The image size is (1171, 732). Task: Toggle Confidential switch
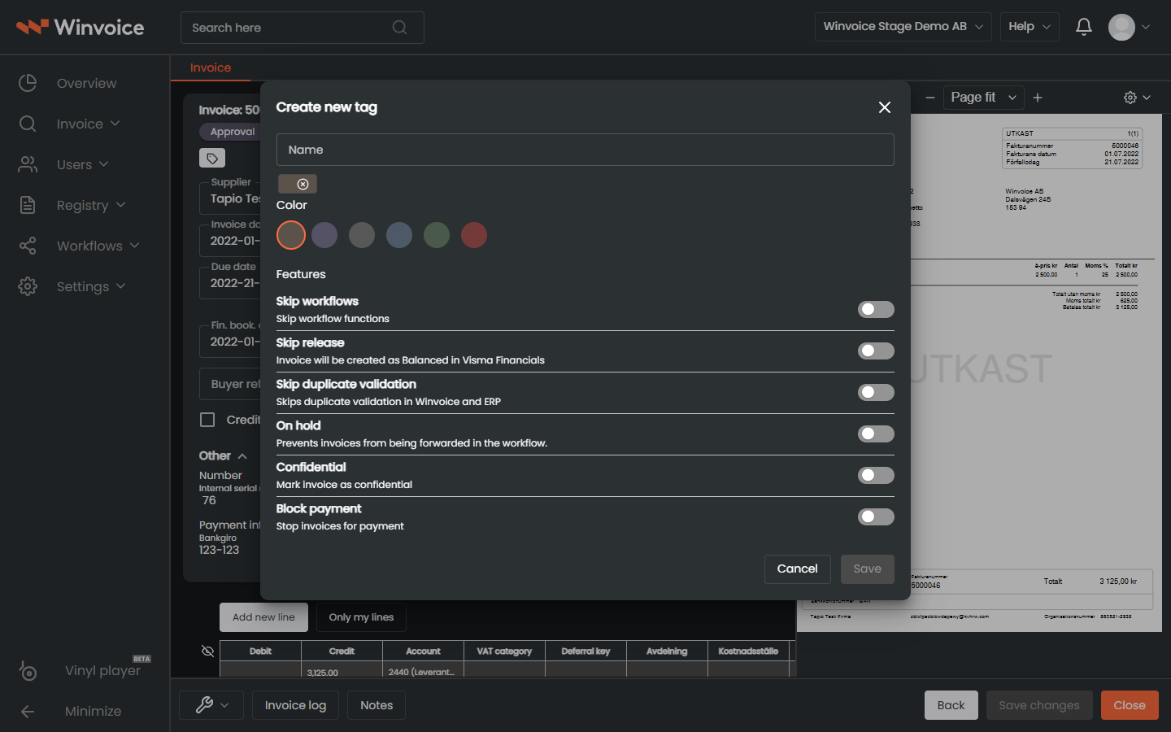tap(876, 475)
